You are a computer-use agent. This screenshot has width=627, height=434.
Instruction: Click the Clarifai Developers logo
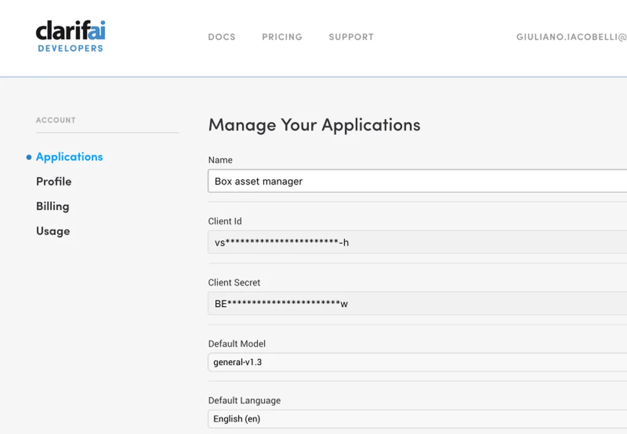click(x=71, y=37)
